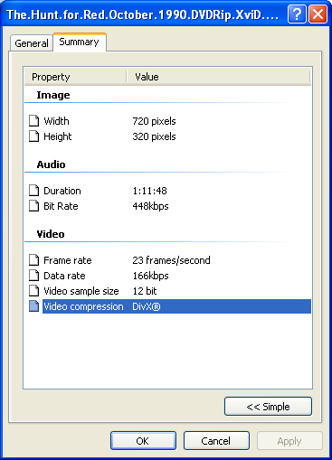
Task: Open the title bar help question mark
Action: (297, 14)
